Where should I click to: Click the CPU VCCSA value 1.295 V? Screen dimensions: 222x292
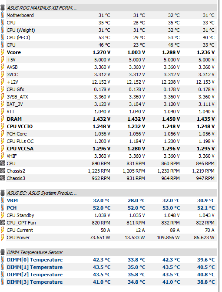point(205,149)
